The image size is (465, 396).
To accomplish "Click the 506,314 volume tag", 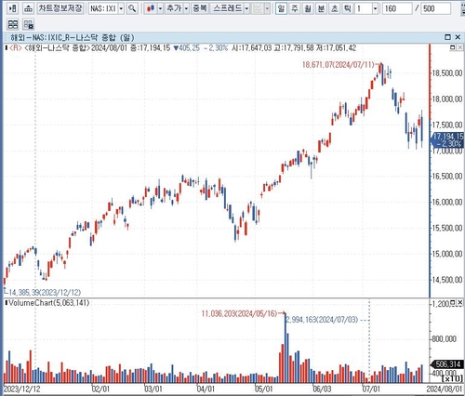I will click(447, 364).
